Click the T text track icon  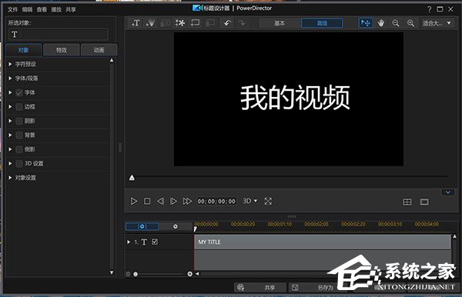[144, 242]
